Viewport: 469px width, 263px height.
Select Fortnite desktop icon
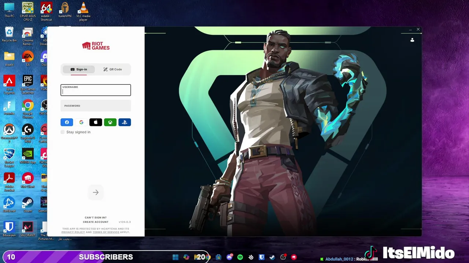[9, 108]
